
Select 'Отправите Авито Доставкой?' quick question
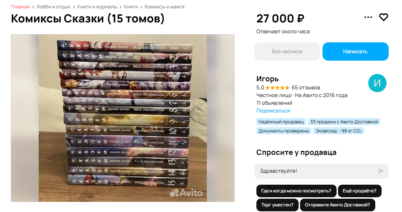pyautogui.click(x=337, y=205)
